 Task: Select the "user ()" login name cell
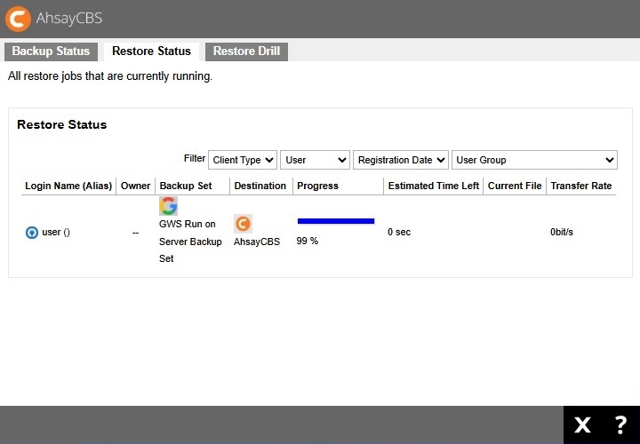point(56,233)
